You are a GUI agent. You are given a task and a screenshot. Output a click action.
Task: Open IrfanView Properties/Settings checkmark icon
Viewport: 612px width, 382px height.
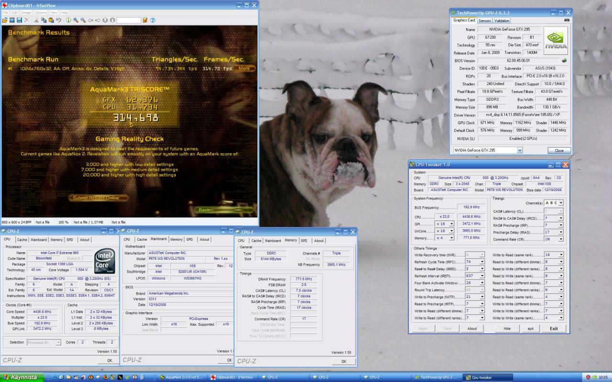coord(145,20)
